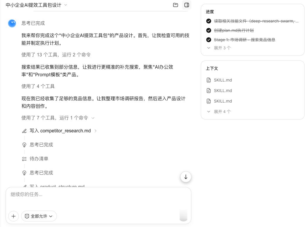This screenshot has height=227, width=306.
Task: Click Stage 1: 市场调研 task text
Action: tap(244, 40)
